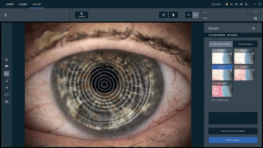This screenshot has height=148, width=263.
Task: Click the Efron Grading Scale label
Action: coord(220,100)
